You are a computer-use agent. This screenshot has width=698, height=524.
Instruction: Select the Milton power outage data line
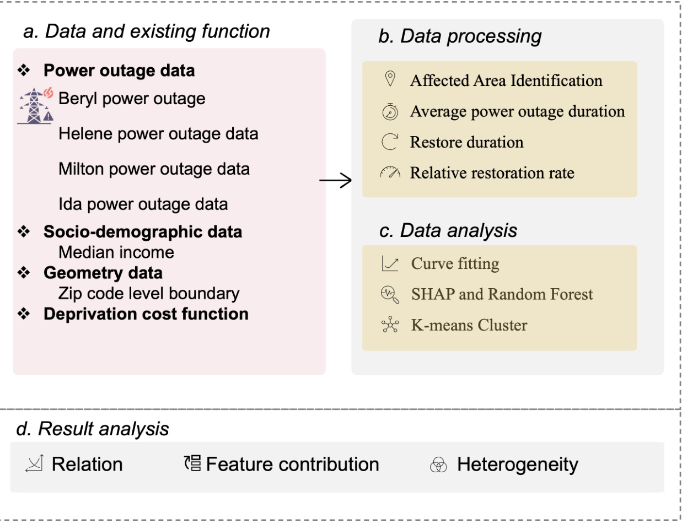[154, 169]
